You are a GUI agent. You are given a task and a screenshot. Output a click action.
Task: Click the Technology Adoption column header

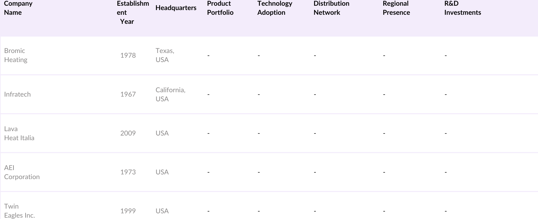coord(275,8)
